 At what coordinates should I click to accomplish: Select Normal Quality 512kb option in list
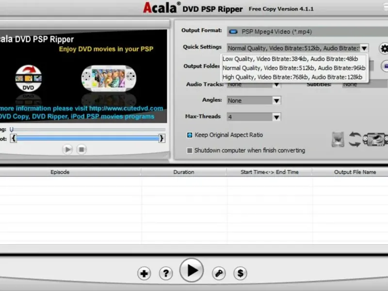(x=294, y=68)
